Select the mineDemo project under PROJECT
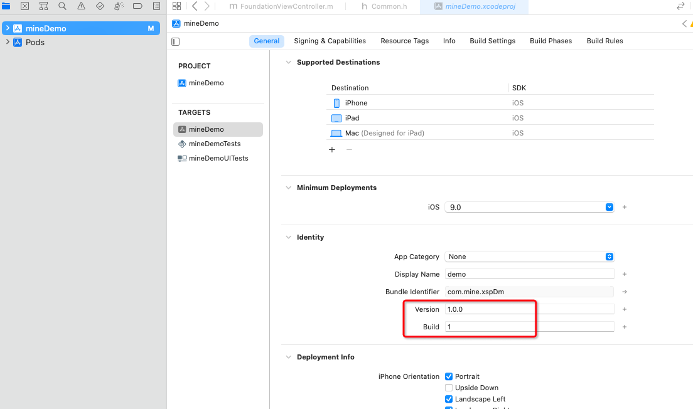This screenshot has height=409, width=693. point(201,83)
